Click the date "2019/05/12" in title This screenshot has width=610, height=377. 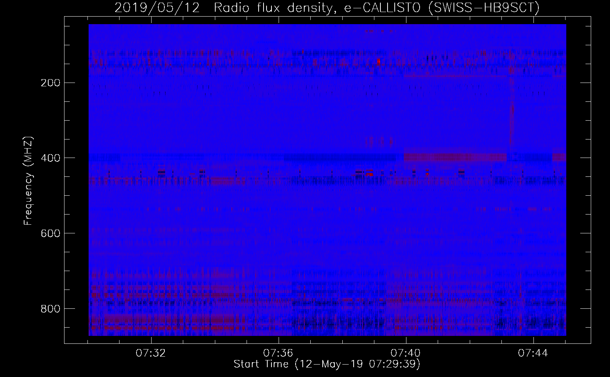point(157,8)
